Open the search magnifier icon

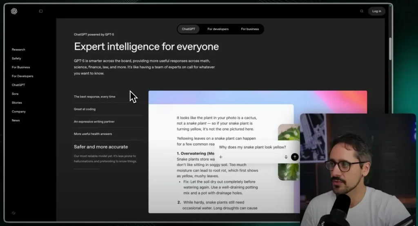pyautogui.click(x=362, y=11)
